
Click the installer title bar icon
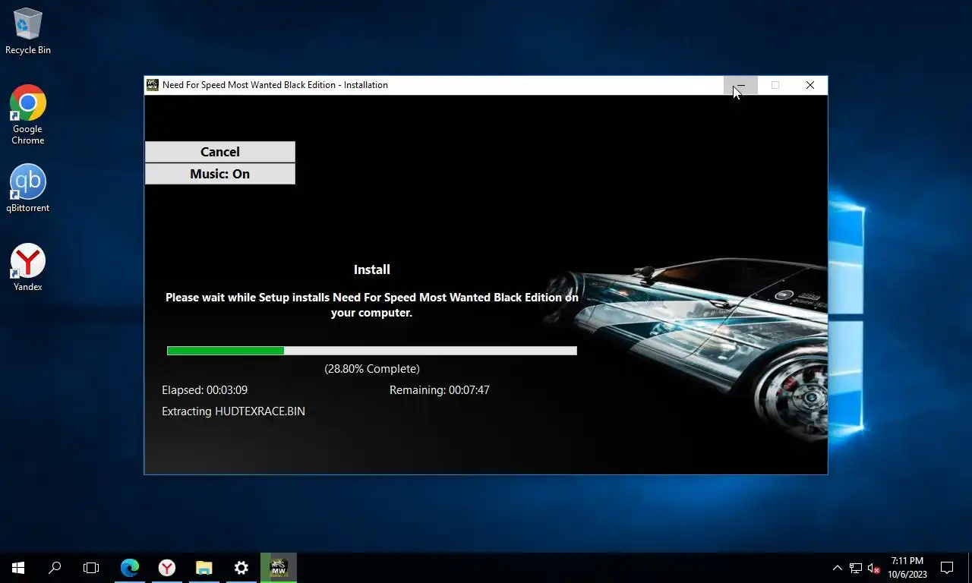(153, 85)
